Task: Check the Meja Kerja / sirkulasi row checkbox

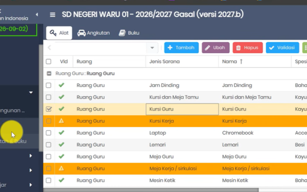Action: tap(48, 168)
